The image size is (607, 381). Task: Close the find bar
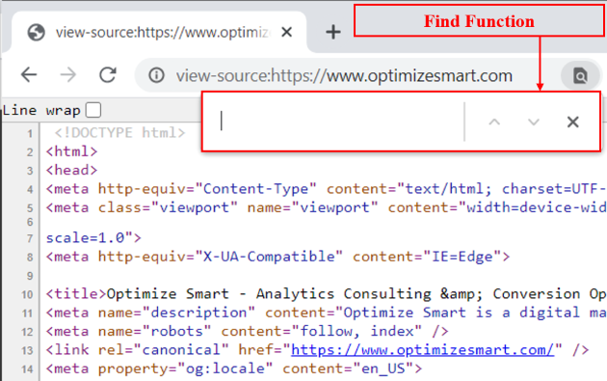(572, 122)
